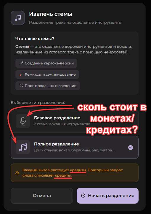Screen dimensions: 151x214
Task: Click the Отмена button
Action: click(42, 196)
